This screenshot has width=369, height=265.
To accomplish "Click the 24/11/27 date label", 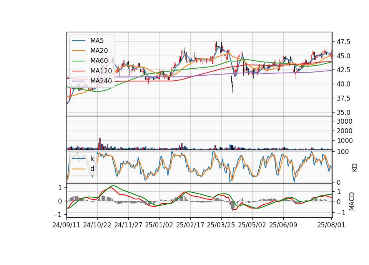I will click(128, 225).
